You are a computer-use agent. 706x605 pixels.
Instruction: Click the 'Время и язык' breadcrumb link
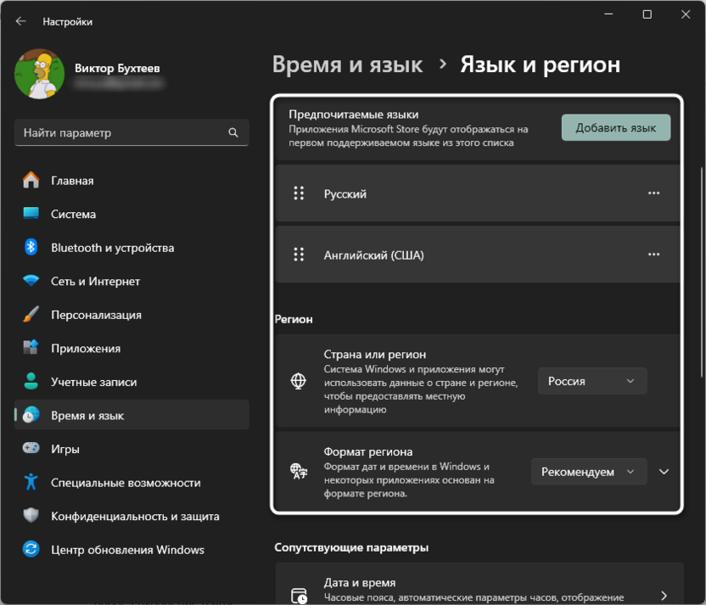pos(347,64)
